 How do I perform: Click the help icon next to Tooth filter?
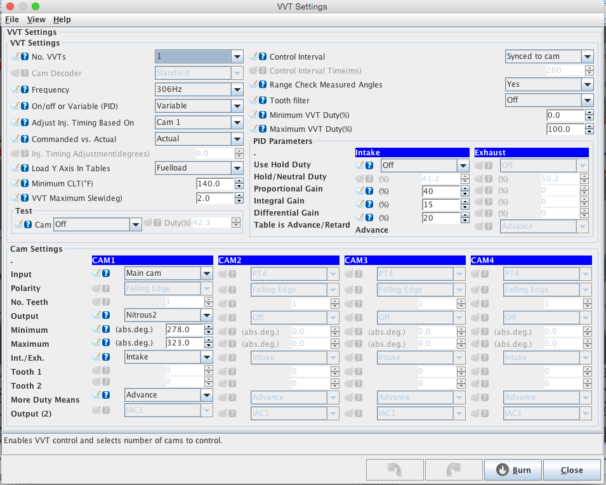coord(263,100)
